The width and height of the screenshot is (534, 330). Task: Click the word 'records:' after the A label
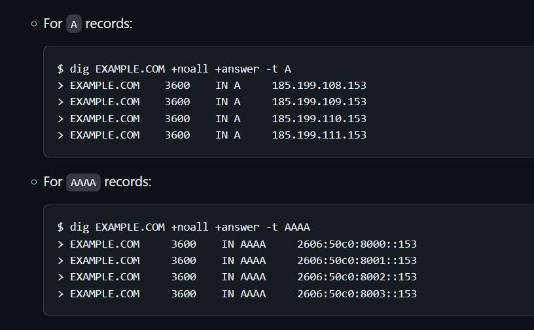pos(109,24)
